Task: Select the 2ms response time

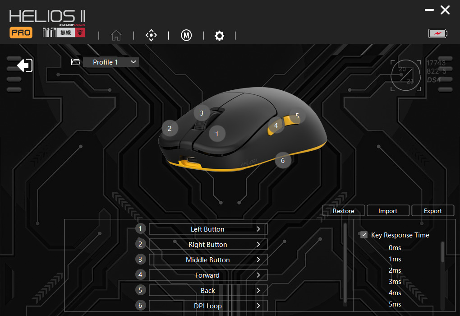Action: 395,270
